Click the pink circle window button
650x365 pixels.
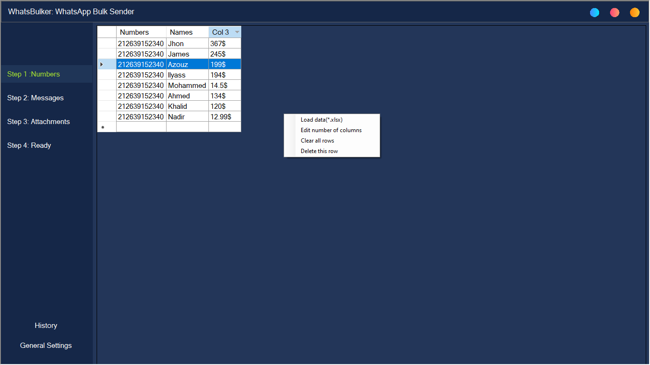point(615,12)
